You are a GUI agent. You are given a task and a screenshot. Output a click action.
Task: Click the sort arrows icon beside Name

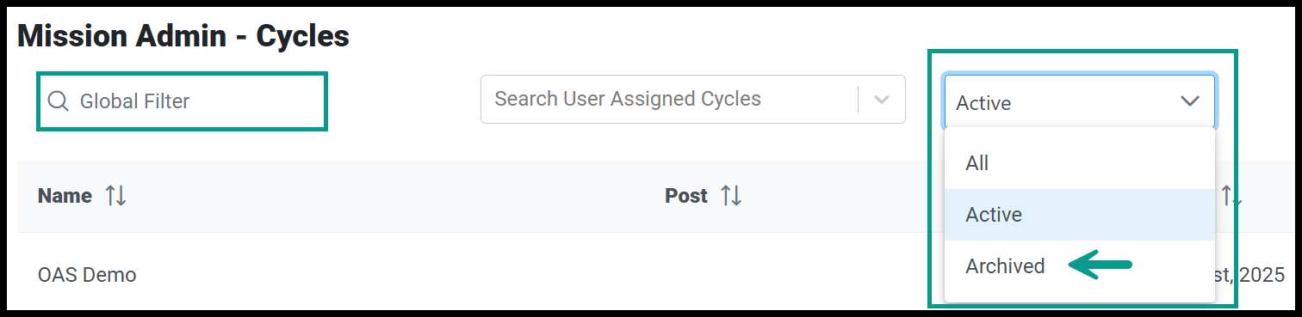click(115, 196)
